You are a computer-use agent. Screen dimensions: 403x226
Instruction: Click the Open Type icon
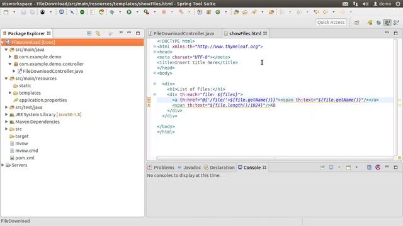coord(236,12)
